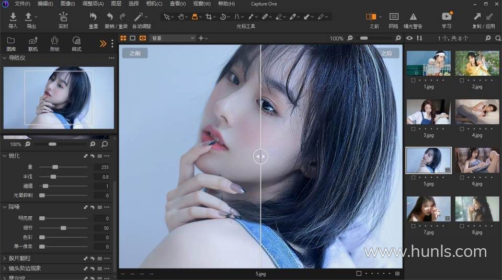Screen dimensions: 502x280
Task: Click the Undo arrow icon
Action: (110, 17)
